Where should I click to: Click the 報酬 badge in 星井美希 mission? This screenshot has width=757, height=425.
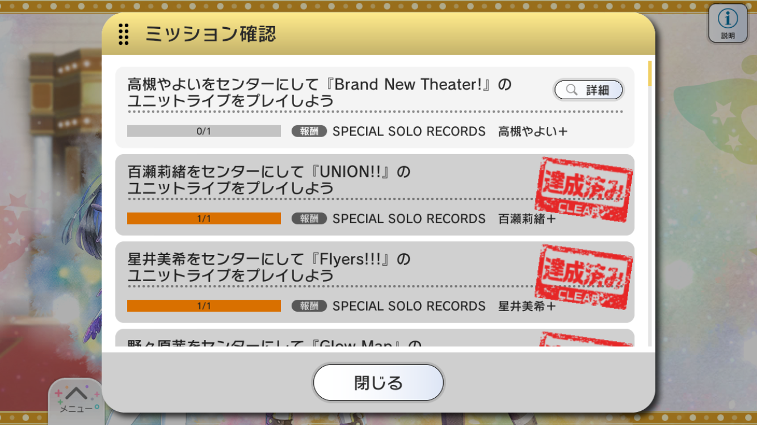pos(309,305)
